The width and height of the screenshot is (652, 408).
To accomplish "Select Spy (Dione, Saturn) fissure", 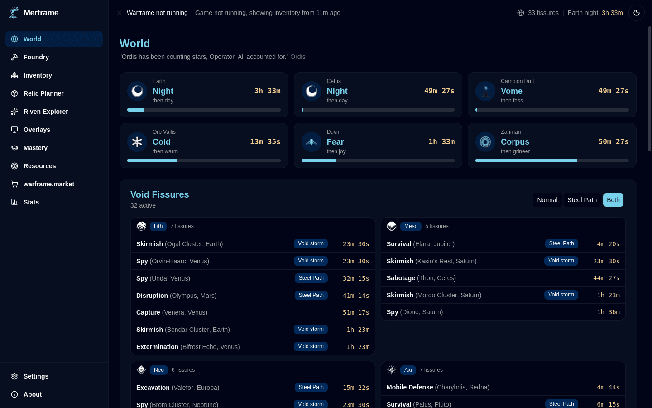I will (503, 312).
